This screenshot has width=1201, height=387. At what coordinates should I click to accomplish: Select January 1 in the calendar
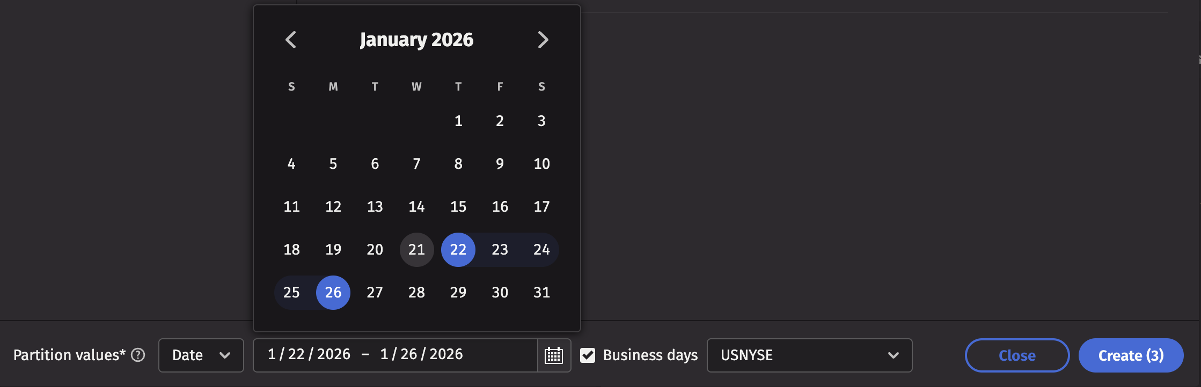[458, 121]
